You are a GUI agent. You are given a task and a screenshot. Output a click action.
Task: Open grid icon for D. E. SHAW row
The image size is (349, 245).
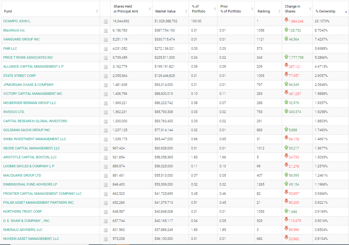tap(106, 221)
